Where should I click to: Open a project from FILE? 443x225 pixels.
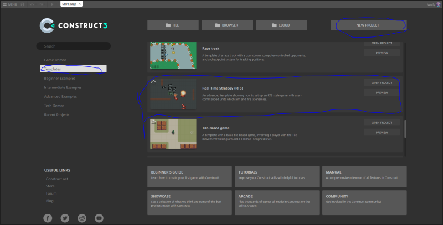coord(173,25)
